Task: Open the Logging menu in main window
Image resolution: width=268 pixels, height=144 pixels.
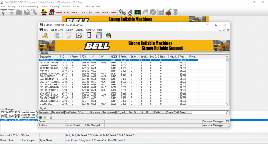Action: (54, 6)
